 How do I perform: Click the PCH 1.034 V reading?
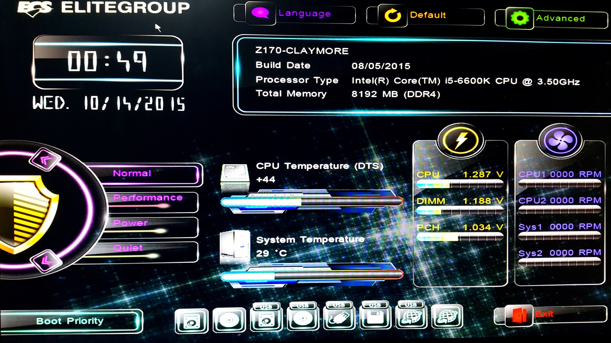tap(460, 227)
